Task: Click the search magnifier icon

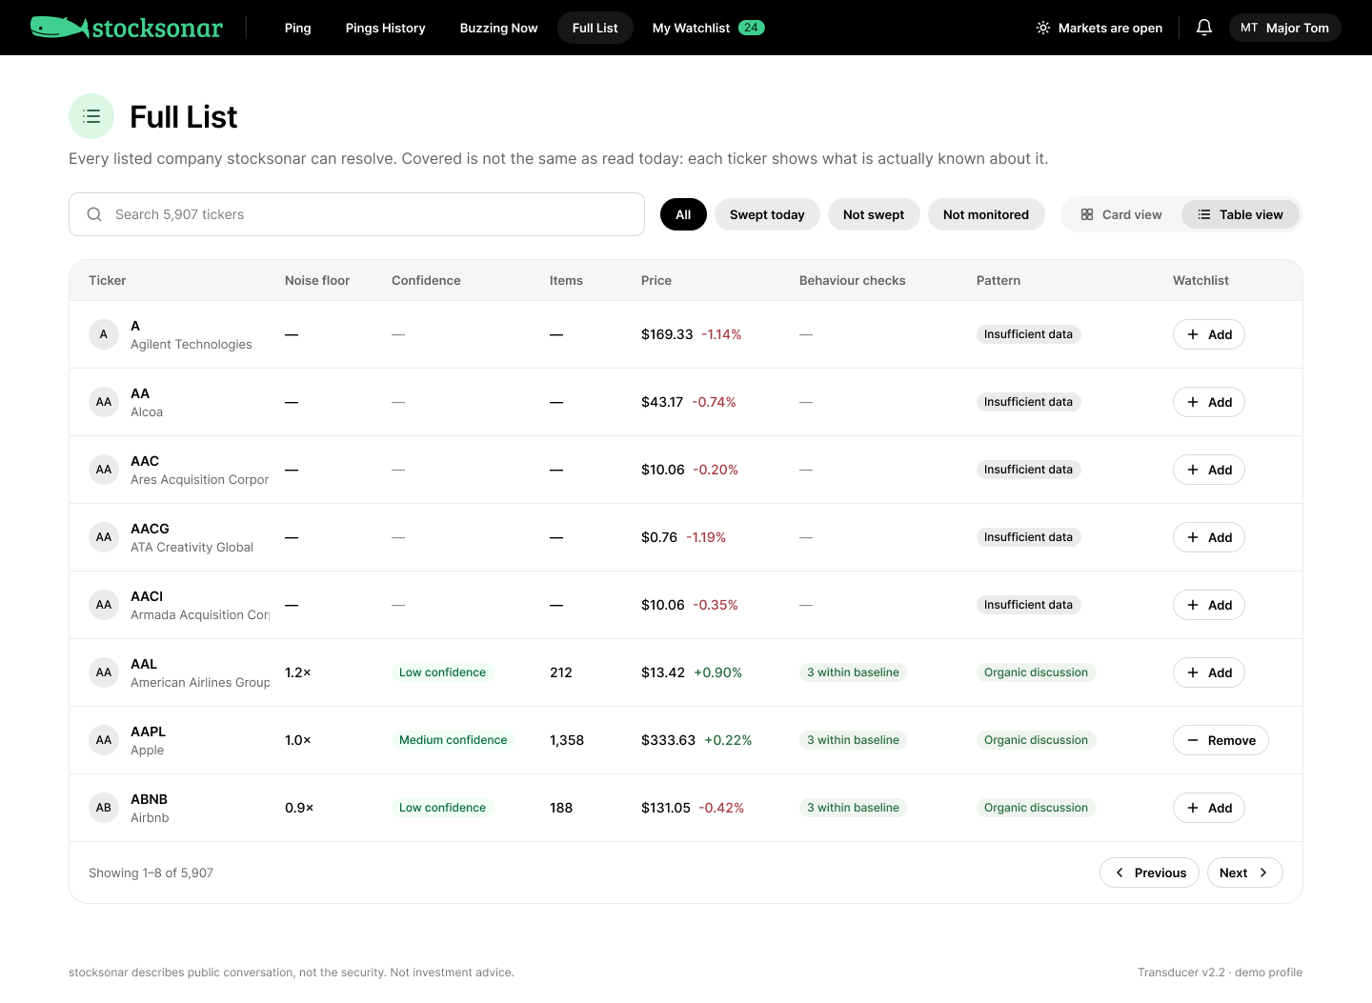Action: 94,214
